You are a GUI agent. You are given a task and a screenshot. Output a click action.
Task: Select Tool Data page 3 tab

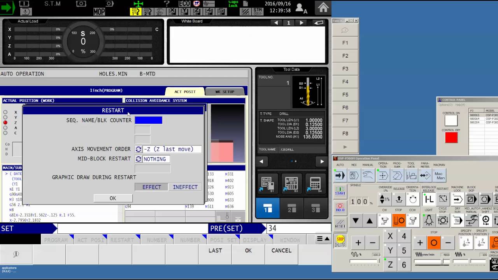(316, 208)
